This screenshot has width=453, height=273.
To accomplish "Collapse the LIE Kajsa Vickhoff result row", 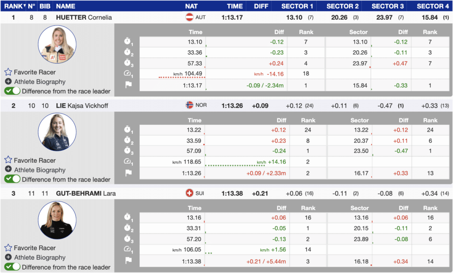I will coord(82,105).
